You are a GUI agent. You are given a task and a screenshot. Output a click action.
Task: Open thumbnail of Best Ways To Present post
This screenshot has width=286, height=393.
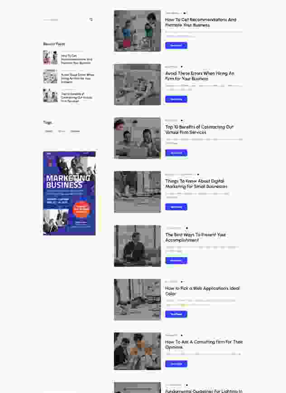137,246
